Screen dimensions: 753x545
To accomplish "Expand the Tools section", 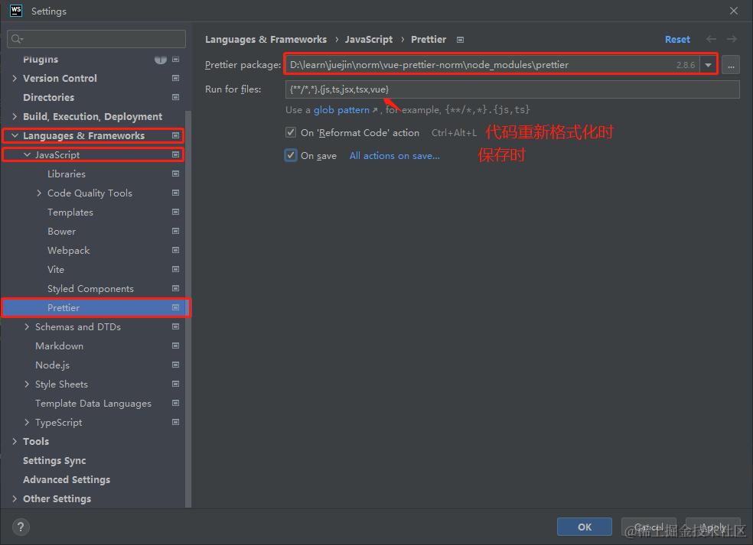I will pyautogui.click(x=15, y=441).
